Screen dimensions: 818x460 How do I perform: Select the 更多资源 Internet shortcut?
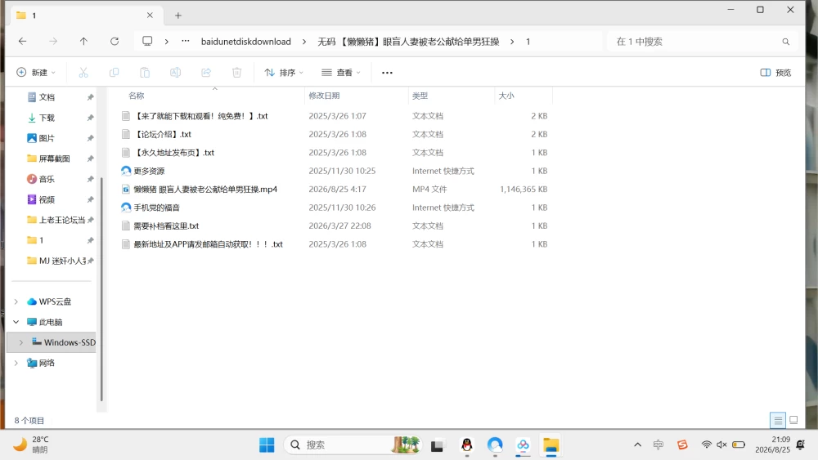tap(149, 171)
